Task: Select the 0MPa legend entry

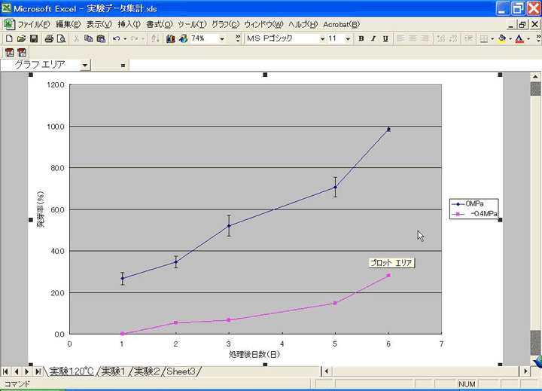Action: pyautogui.click(x=474, y=203)
